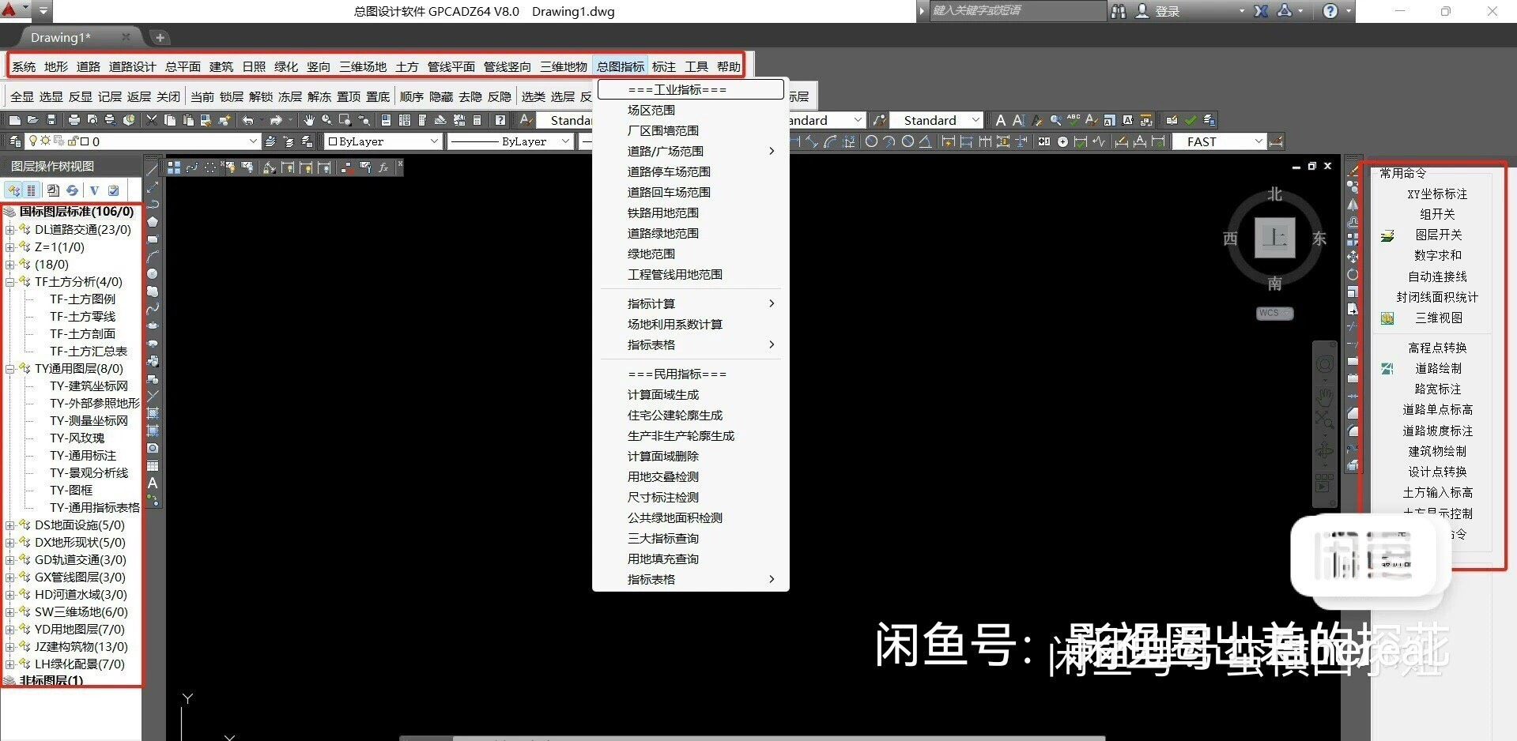Open the FAST style dropdown
This screenshot has height=741, width=1517.
pos(1259,141)
